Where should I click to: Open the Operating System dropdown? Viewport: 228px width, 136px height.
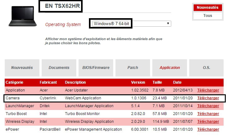(132, 24)
